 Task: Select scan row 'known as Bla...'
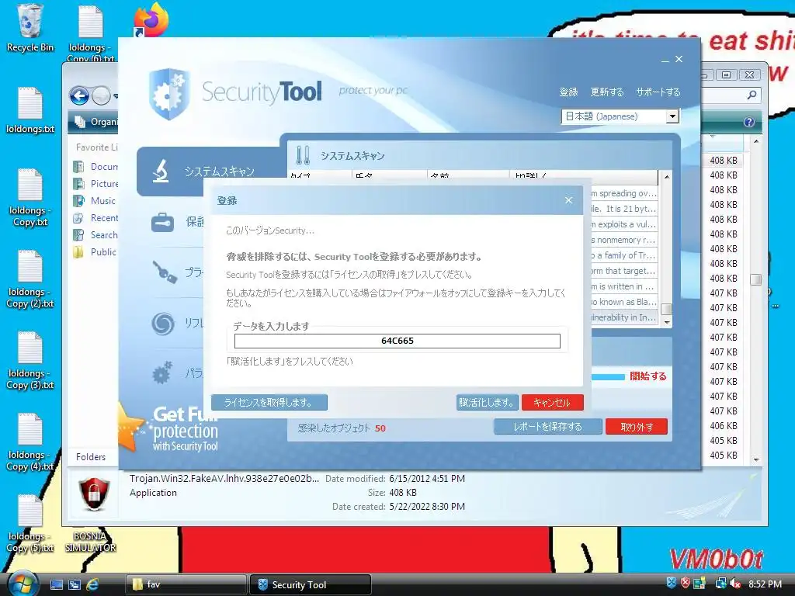tap(625, 302)
